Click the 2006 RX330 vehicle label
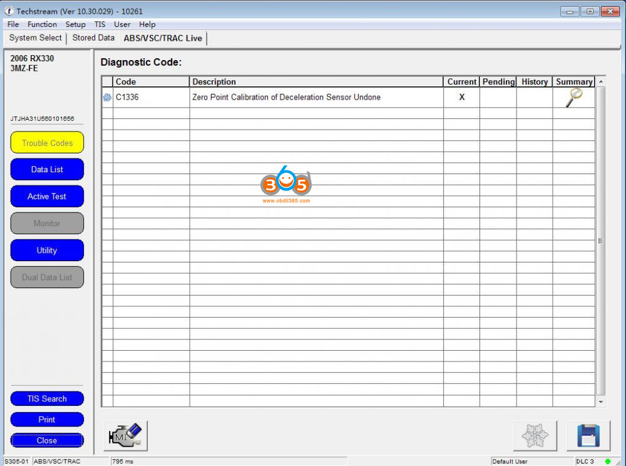The height and width of the screenshot is (466, 626). pyautogui.click(x=32, y=58)
